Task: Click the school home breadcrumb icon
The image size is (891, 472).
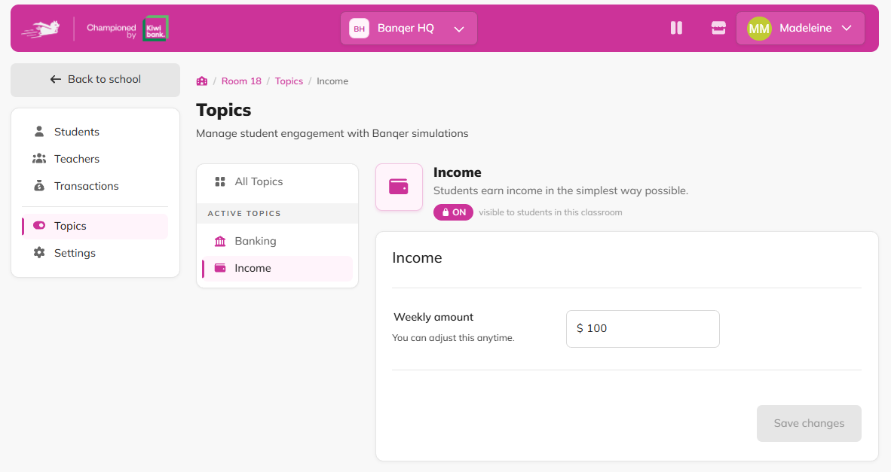Action: (202, 81)
